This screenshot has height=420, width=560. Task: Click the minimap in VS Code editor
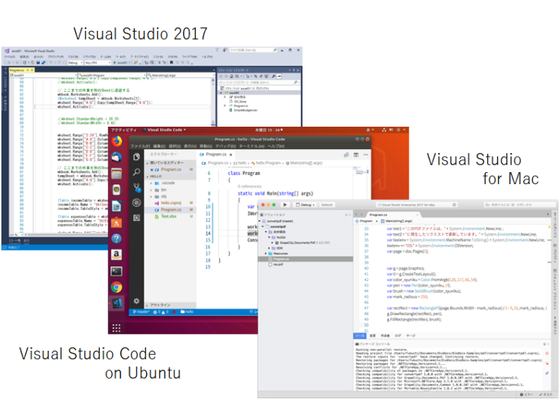click(361, 171)
